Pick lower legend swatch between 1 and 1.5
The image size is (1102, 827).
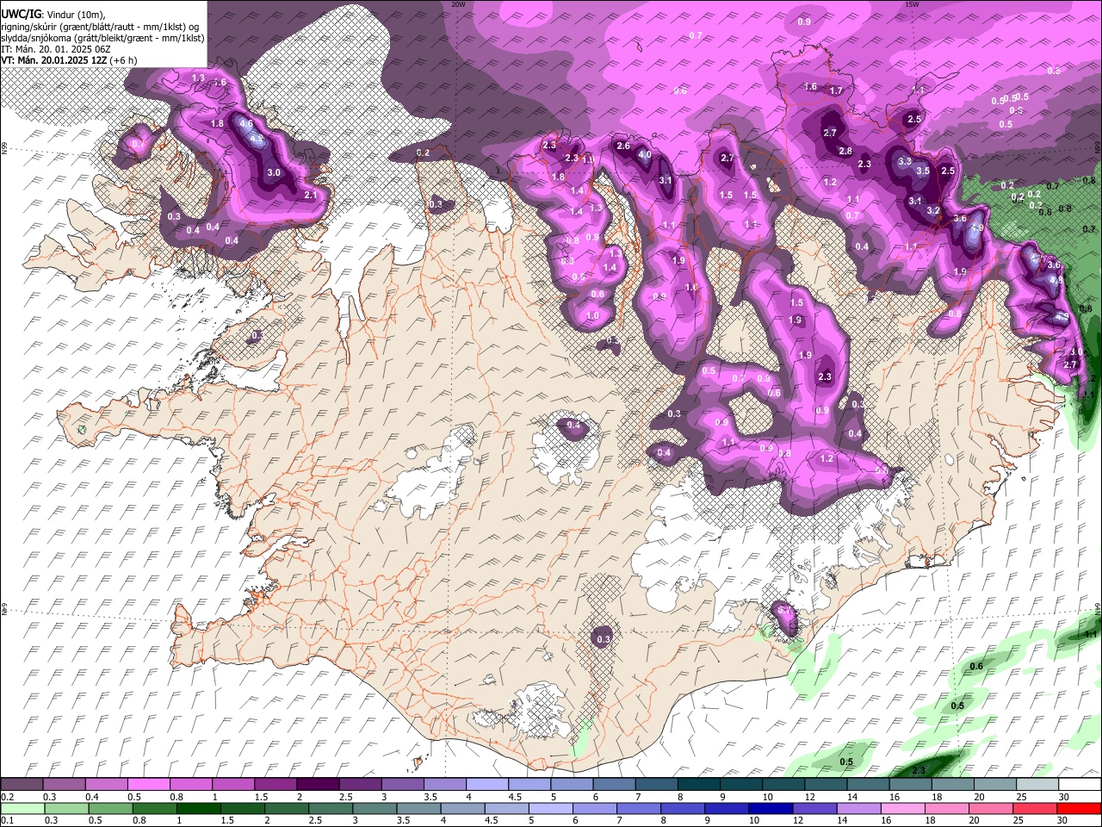pos(197,809)
